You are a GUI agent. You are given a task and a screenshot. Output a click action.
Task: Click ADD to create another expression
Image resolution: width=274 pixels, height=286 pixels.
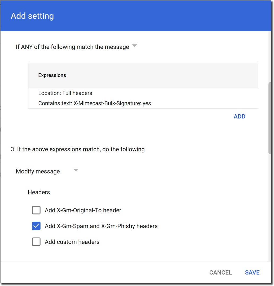pos(239,116)
